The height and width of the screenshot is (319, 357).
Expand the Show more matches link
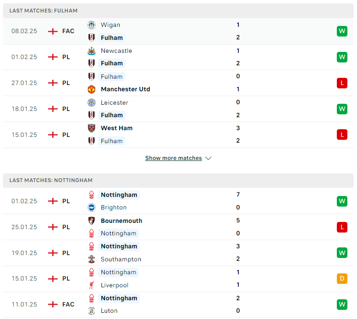pos(173,158)
